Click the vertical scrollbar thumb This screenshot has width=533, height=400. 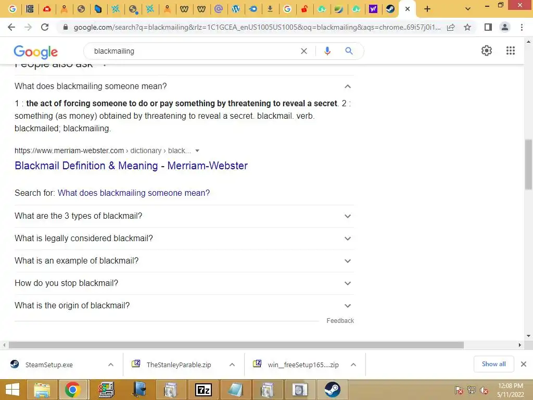click(x=528, y=164)
